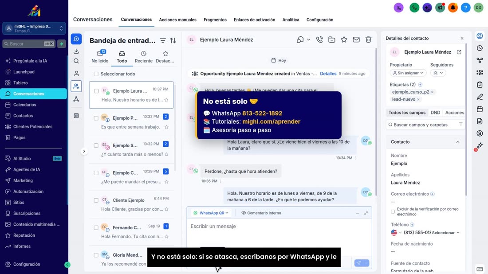Click the download icon in inbox side rail
488x274 pixels.
tap(76, 51)
